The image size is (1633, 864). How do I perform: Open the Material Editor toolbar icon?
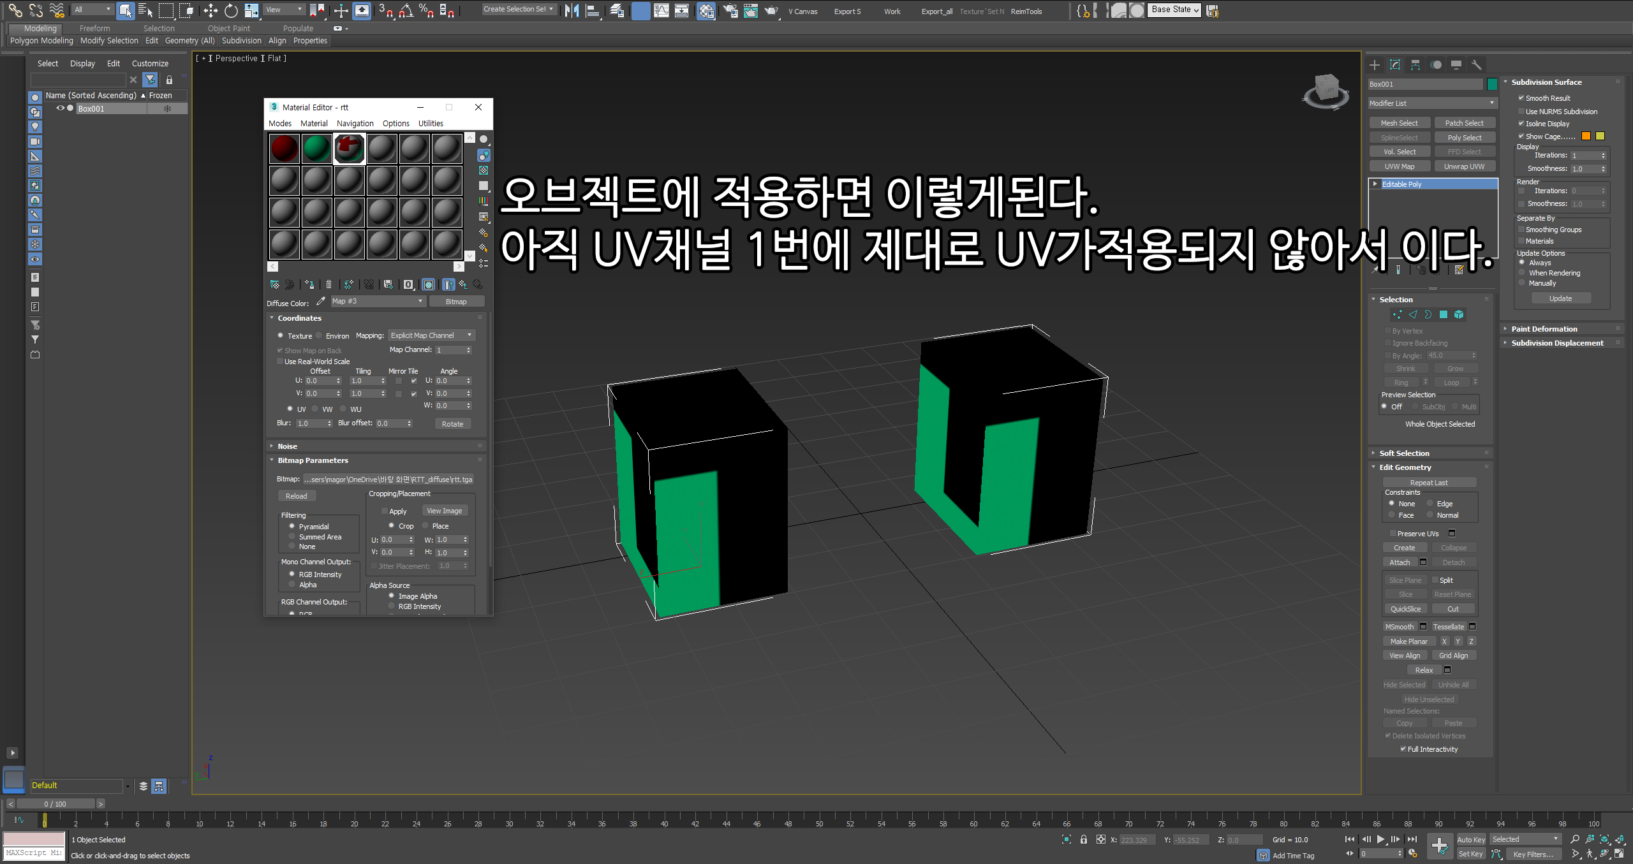[706, 10]
